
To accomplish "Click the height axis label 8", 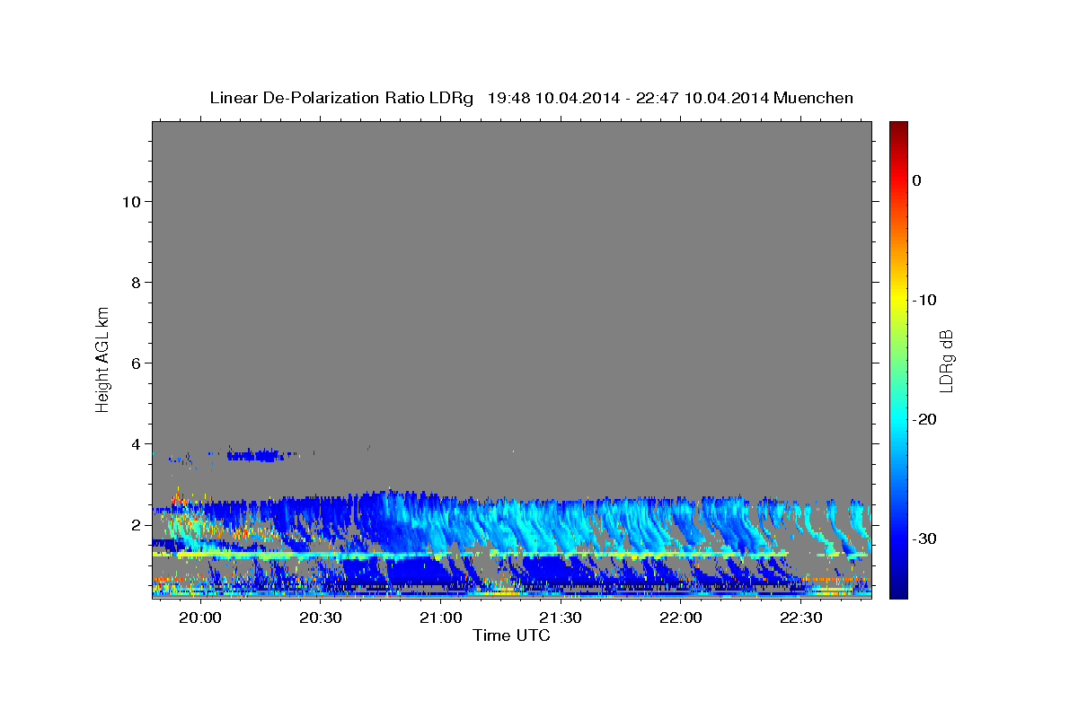I will (137, 282).
